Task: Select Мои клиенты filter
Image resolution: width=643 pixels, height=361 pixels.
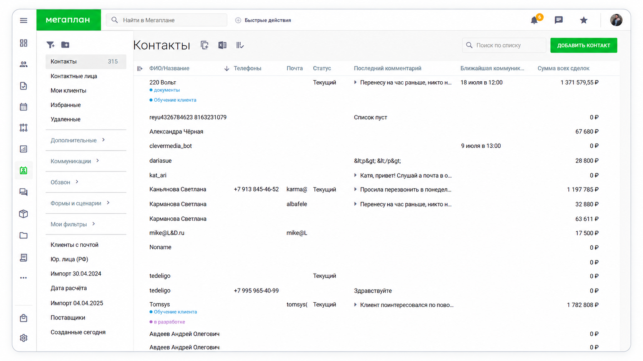Action: pos(68,91)
